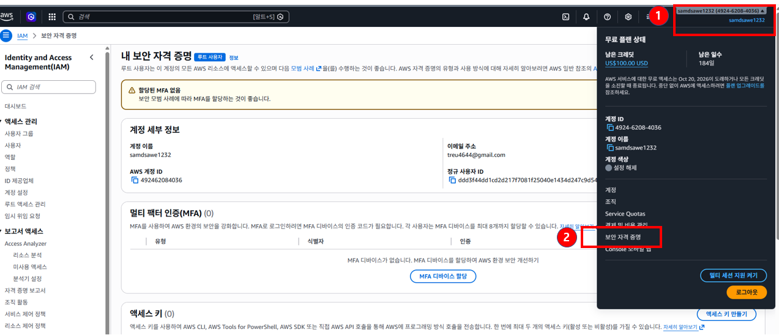This screenshot has width=779, height=335.
Task: Open the Amazon Q hexagon icon
Action: [x=31, y=17]
